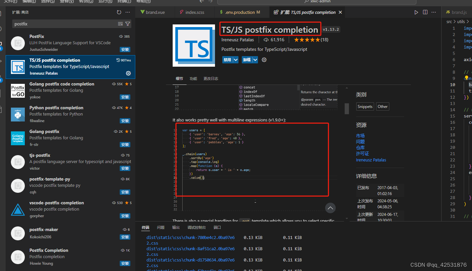The image size is (472, 271).
Task: Switch to the 输出 panel tab
Action: 176,227
